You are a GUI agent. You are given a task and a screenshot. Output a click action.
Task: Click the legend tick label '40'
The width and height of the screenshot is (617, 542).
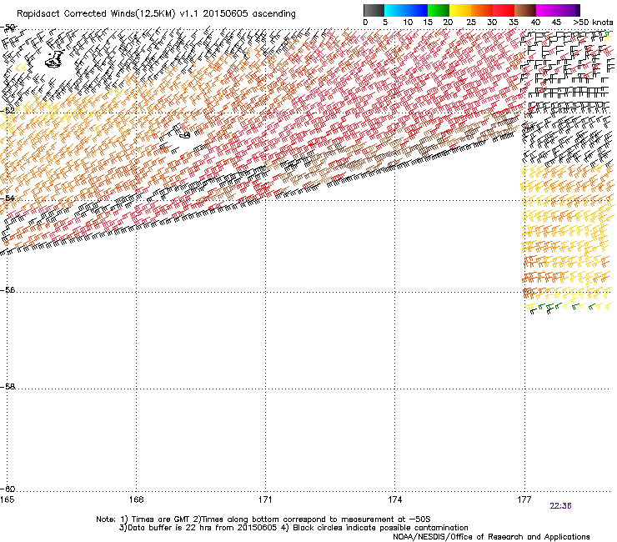[535, 23]
